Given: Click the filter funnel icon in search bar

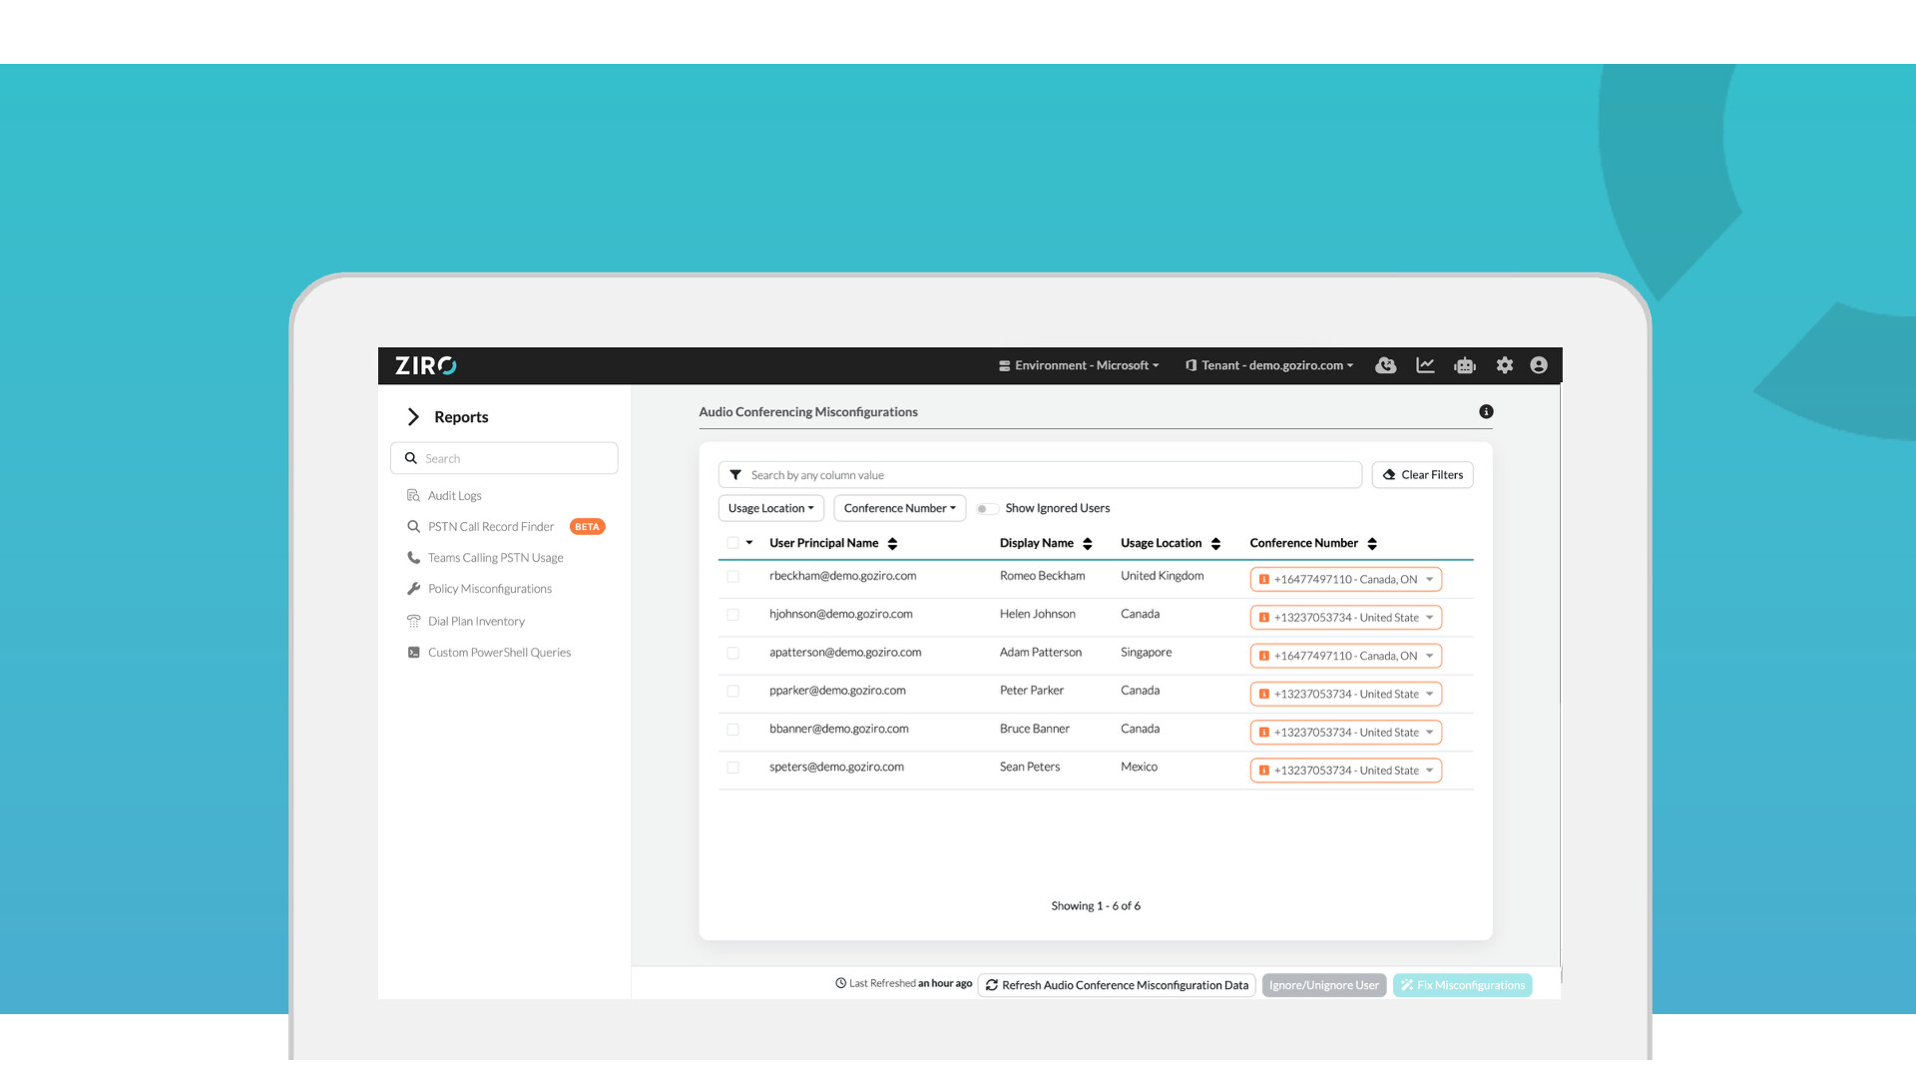Looking at the screenshot, I should pyautogui.click(x=735, y=475).
